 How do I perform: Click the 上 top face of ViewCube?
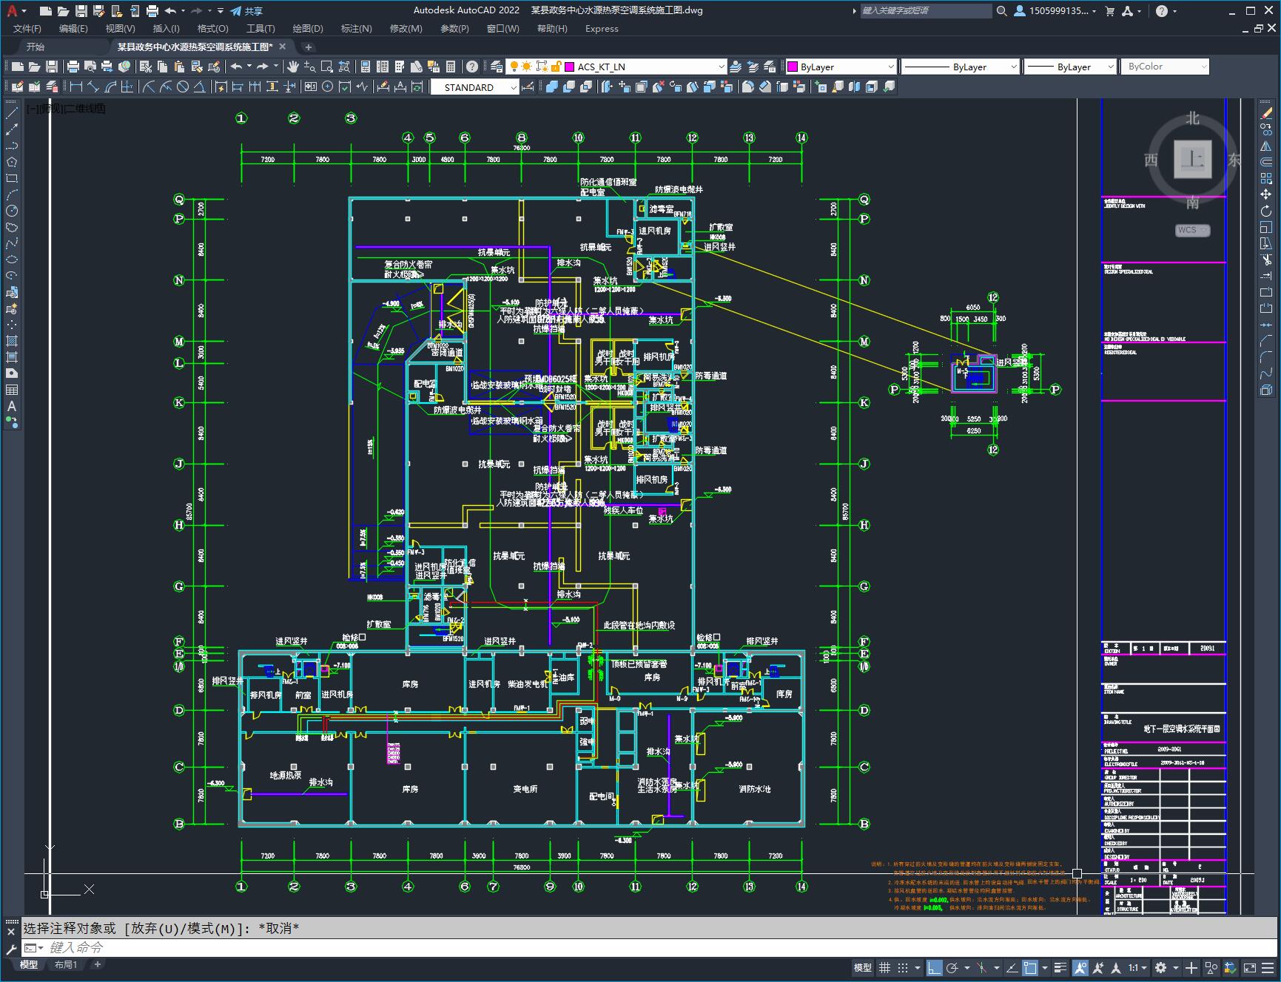click(x=1192, y=158)
